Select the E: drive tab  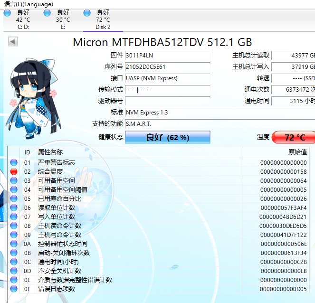click(63, 19)
